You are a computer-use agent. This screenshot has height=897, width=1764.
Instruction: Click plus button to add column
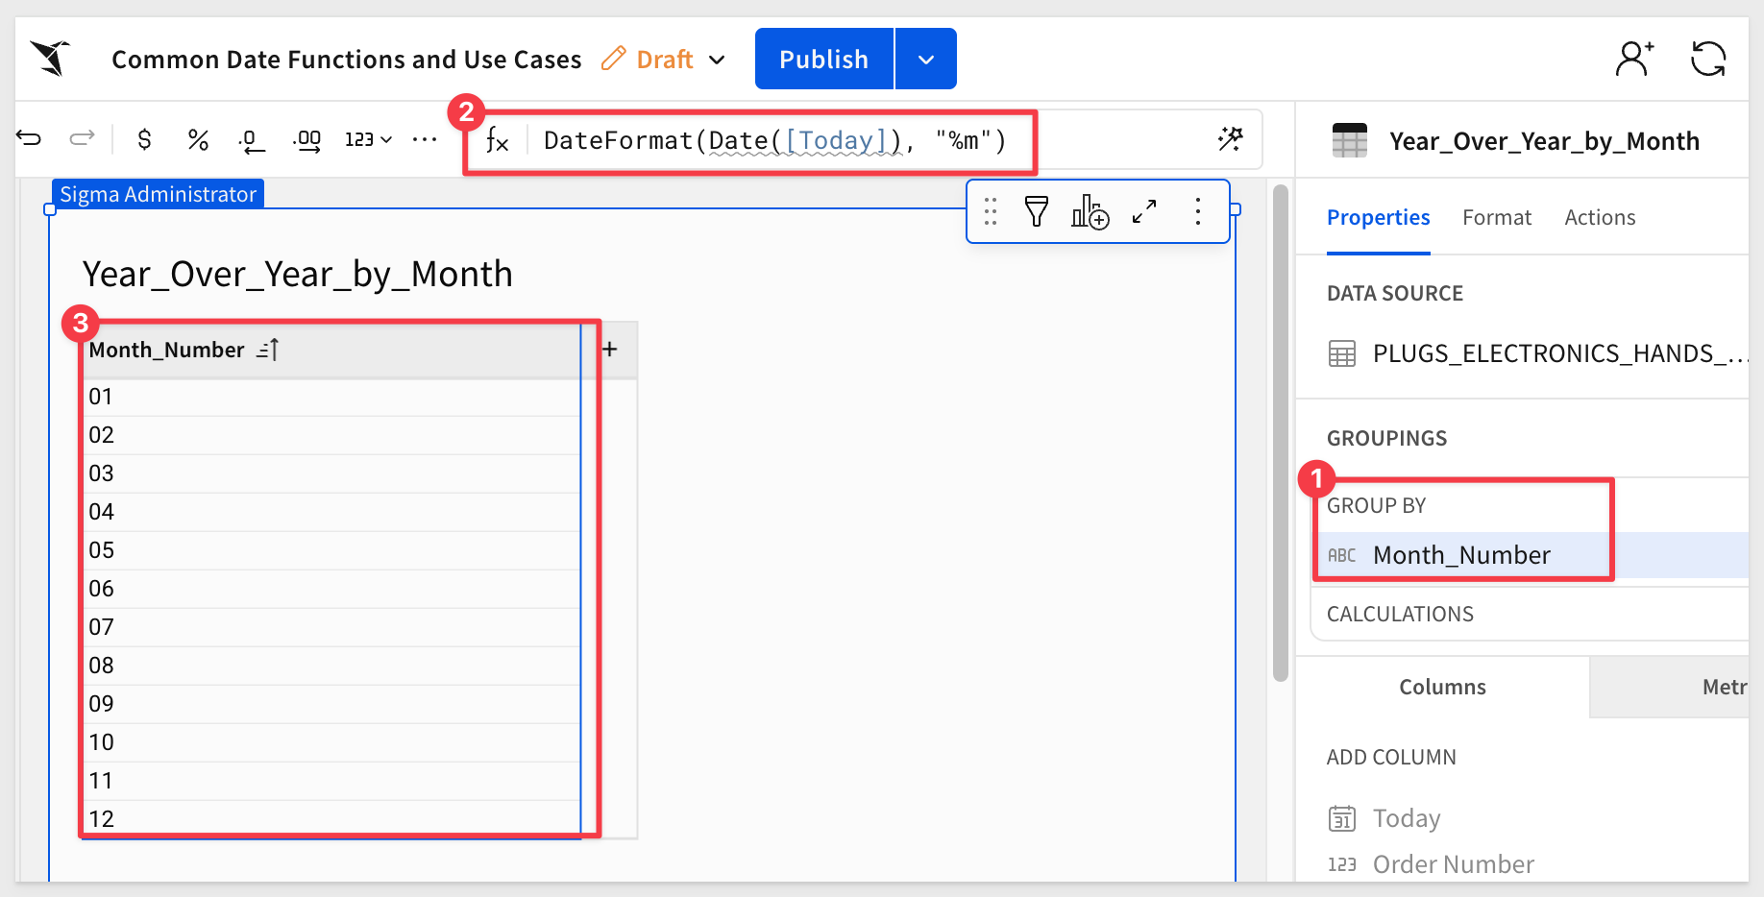(609, 350)
